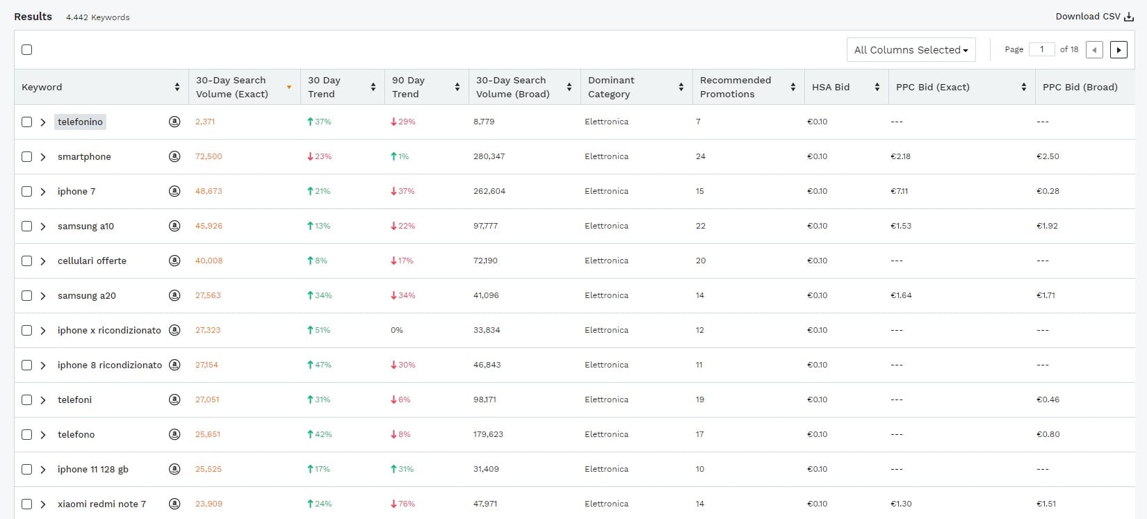Image resolution: width=1147 pixels, height=519 pixels.
Task: Click the Amazon icon next to smartphone
Action: 174,156
